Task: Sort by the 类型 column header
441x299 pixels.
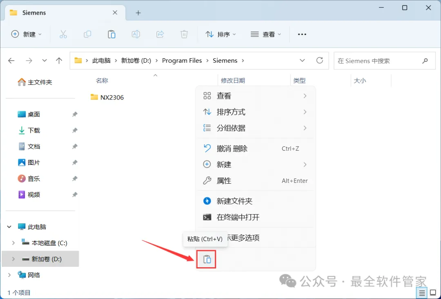Action: [299, 81]
